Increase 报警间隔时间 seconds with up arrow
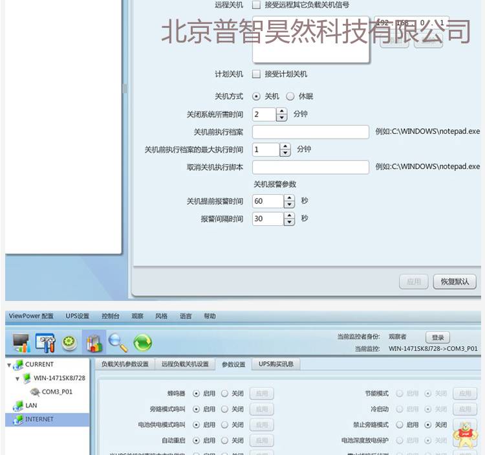This screenshot has height=455, width=485. 289,216
